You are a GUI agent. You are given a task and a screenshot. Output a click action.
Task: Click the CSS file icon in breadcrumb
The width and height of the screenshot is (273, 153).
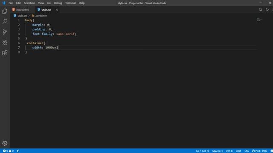(15, 16)
